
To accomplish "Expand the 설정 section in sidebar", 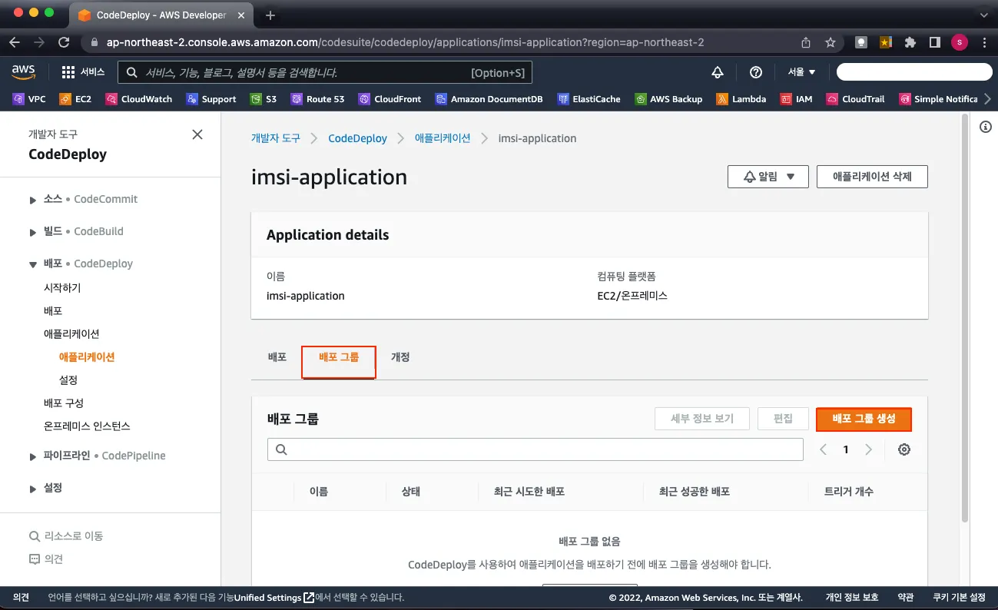I will (33, 489).
